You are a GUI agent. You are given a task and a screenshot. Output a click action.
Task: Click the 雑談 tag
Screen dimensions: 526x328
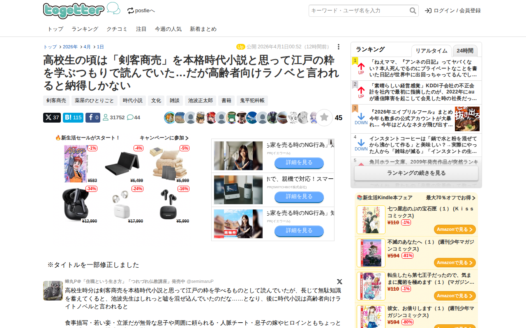point(175,100)
